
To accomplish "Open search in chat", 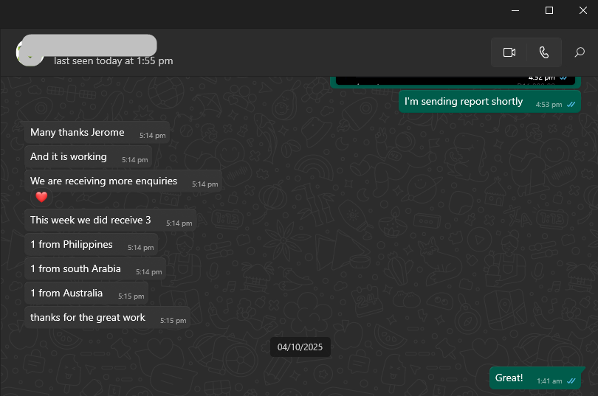I will click(580, 52).
